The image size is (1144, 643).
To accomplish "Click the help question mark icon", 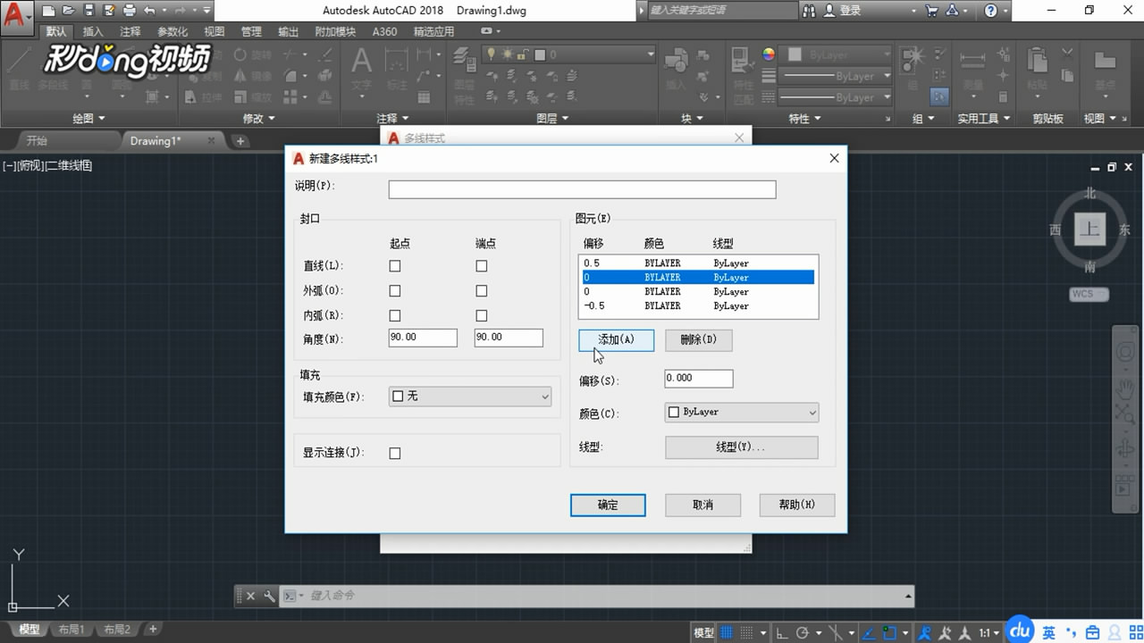I will 990,11.
